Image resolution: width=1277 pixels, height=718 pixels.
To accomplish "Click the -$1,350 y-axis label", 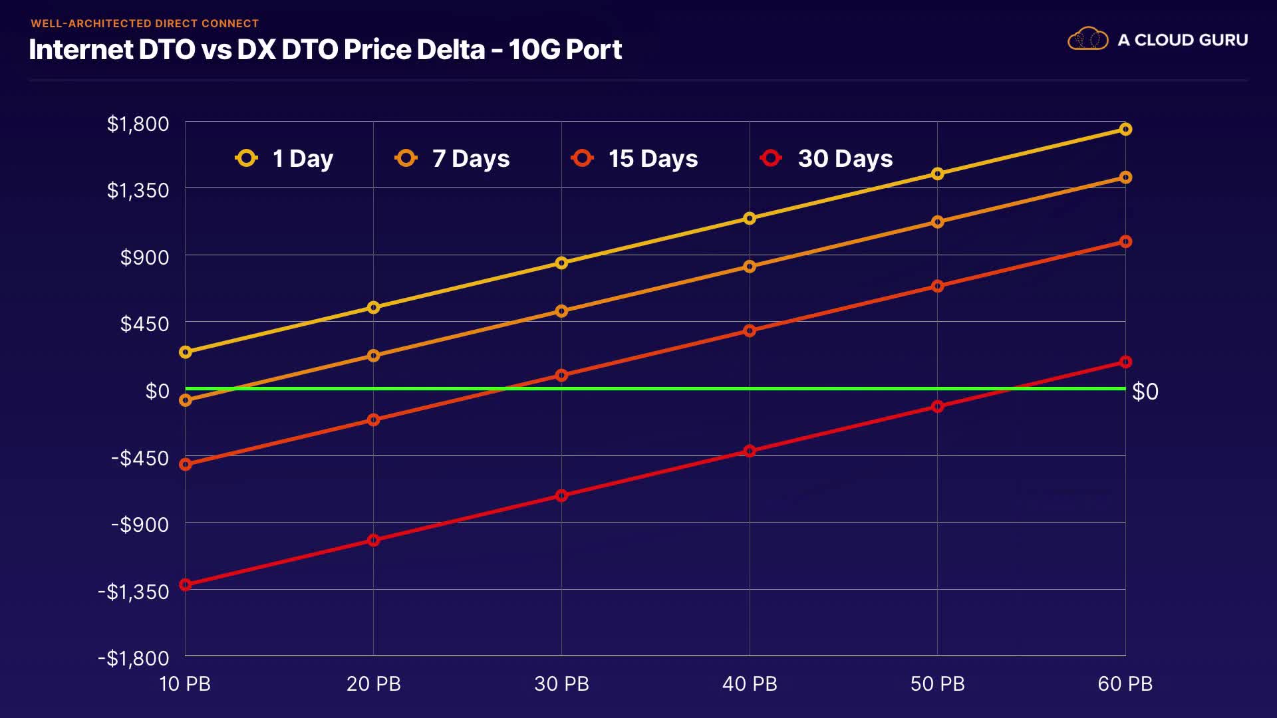I will coord(134,591).
